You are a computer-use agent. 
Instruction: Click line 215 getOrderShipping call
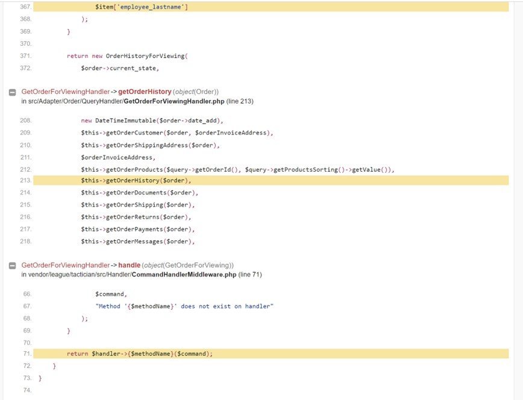point(138,205)
